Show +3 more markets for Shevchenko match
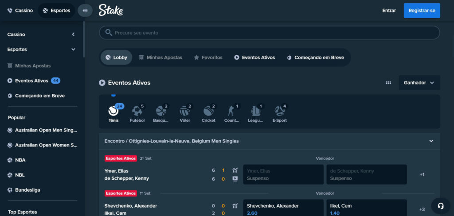Image resolution: width=454 pixels, height=216 pixels. [422, 209]
